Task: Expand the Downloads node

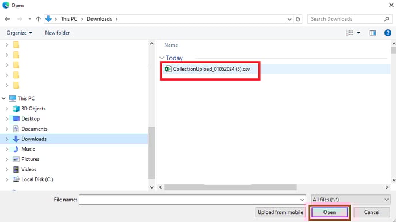Action: [x=7, y=139]
